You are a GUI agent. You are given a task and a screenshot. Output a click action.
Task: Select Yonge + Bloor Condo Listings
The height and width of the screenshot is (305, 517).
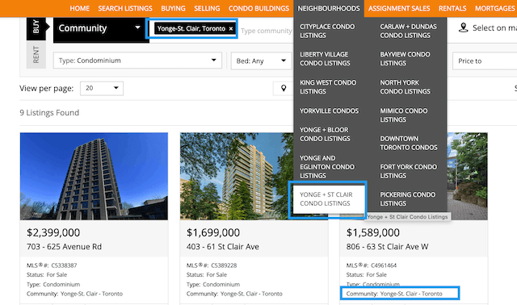325,134
